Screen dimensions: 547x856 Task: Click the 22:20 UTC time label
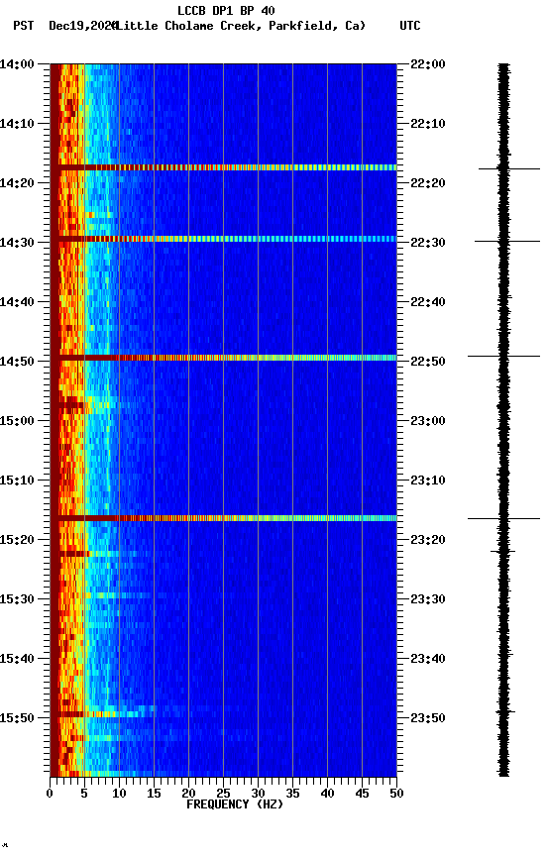click(428, 183)
